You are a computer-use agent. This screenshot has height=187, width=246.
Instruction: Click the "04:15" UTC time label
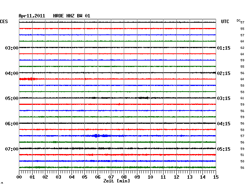[224, 124]
